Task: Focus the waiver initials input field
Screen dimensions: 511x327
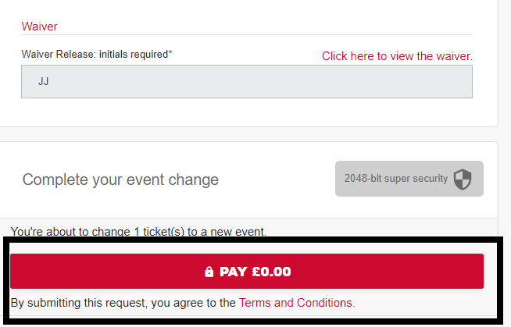Action: [x=246, y=81]
